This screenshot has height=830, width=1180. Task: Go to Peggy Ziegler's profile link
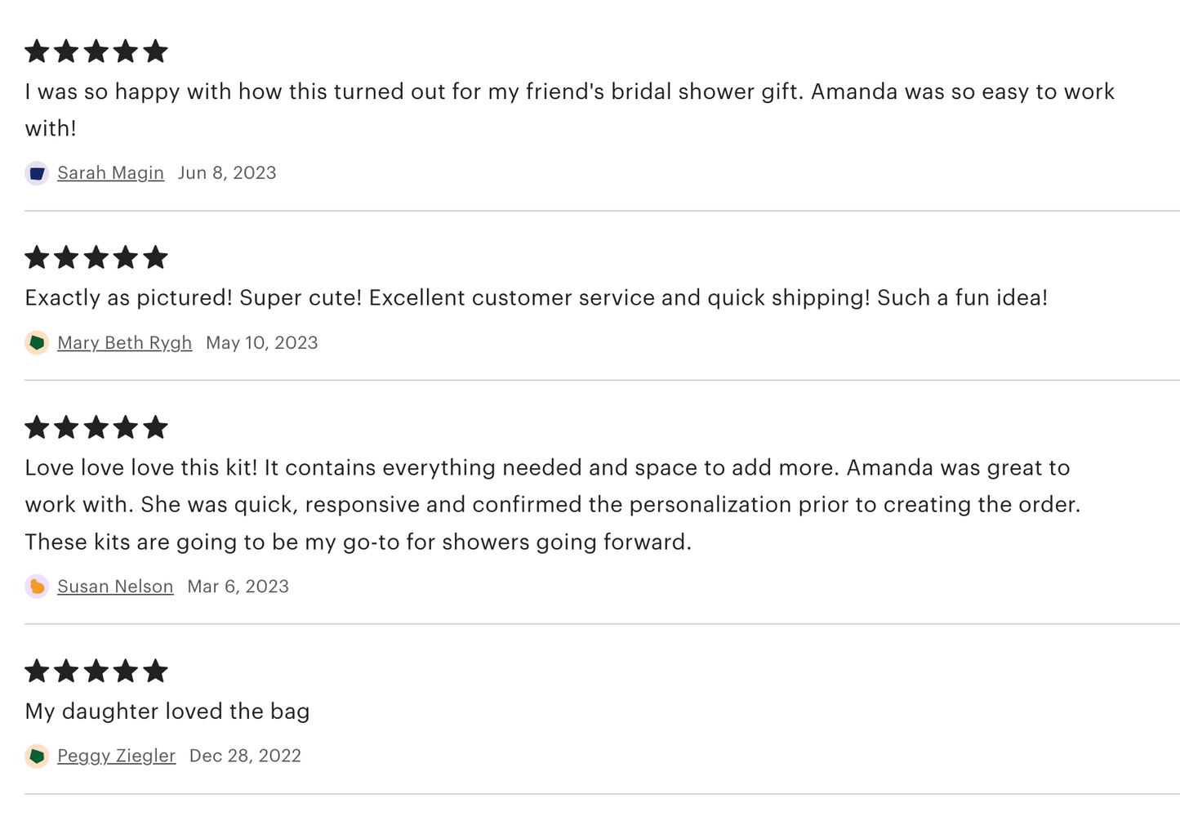tap(116, 756)
